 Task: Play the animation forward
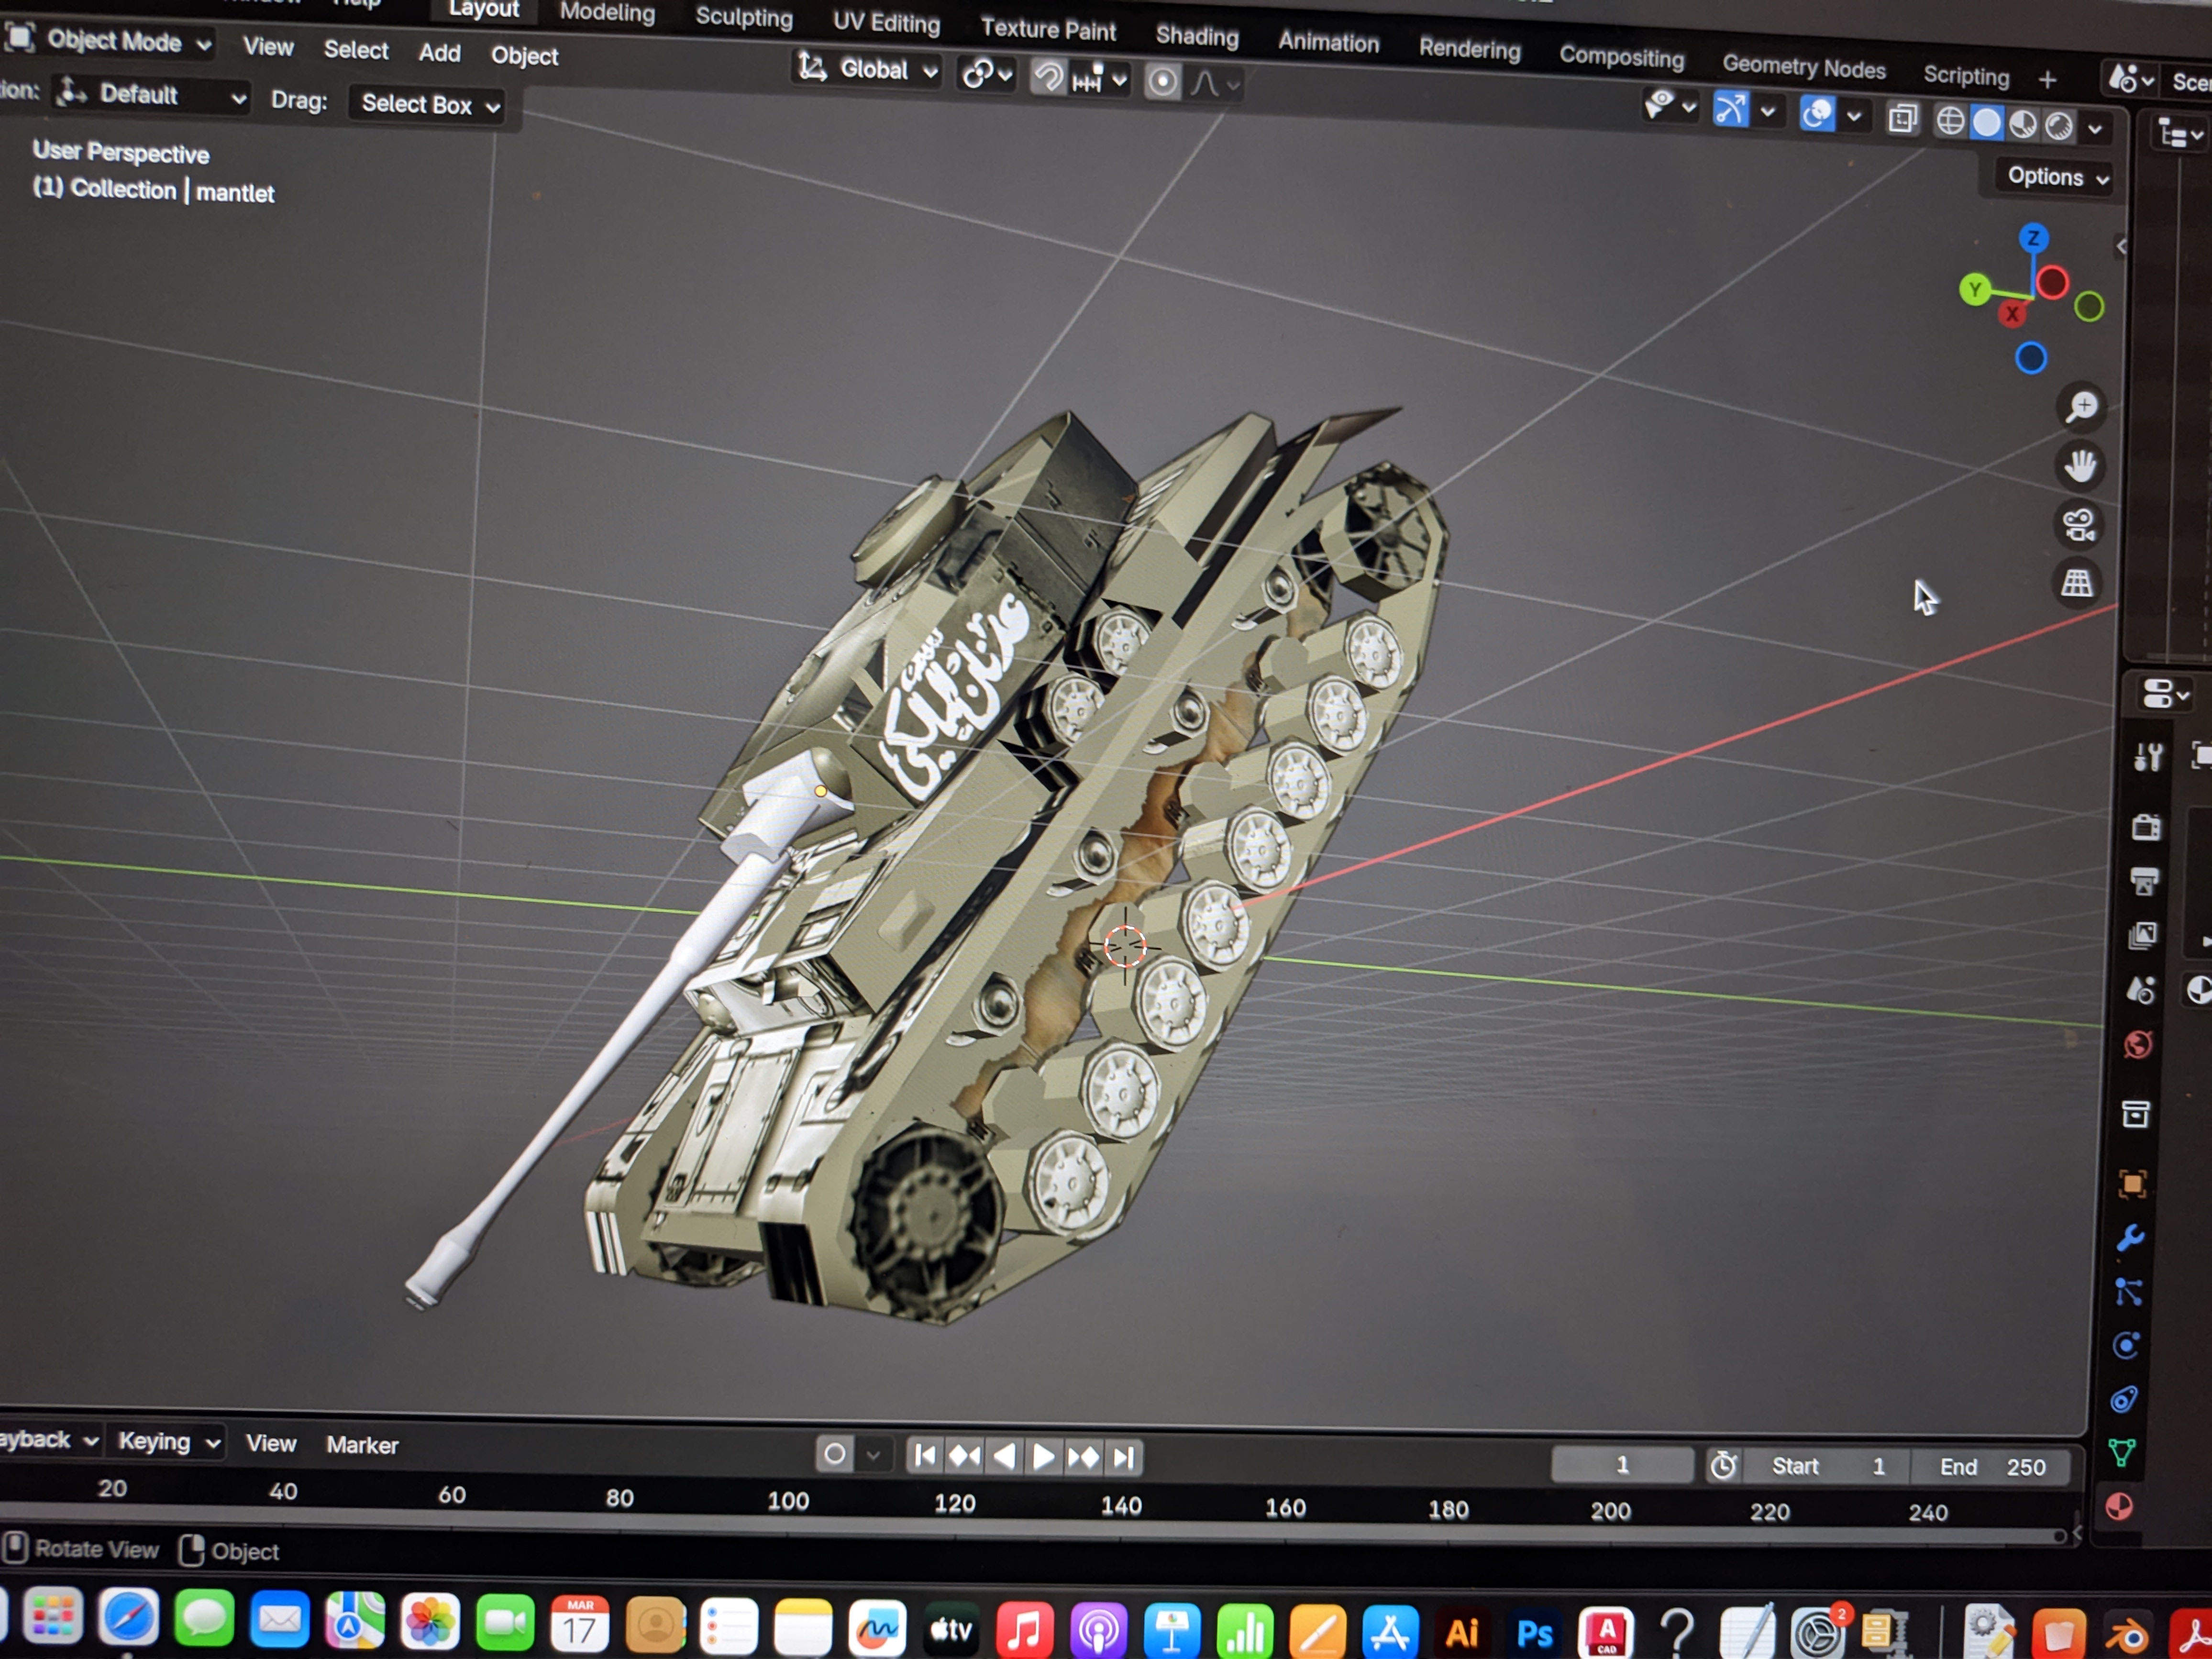click(1043, 1458)
